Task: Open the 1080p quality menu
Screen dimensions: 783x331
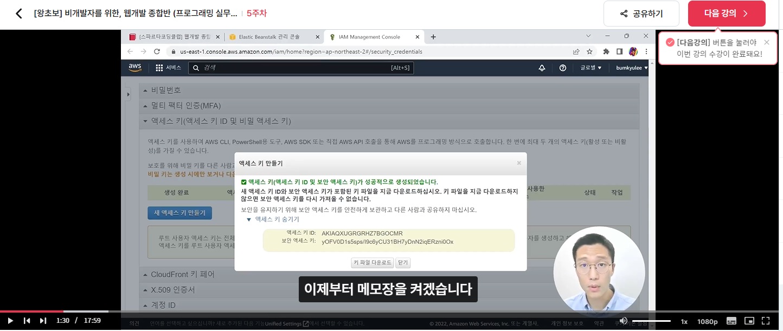Action: (x=708, y=321)
